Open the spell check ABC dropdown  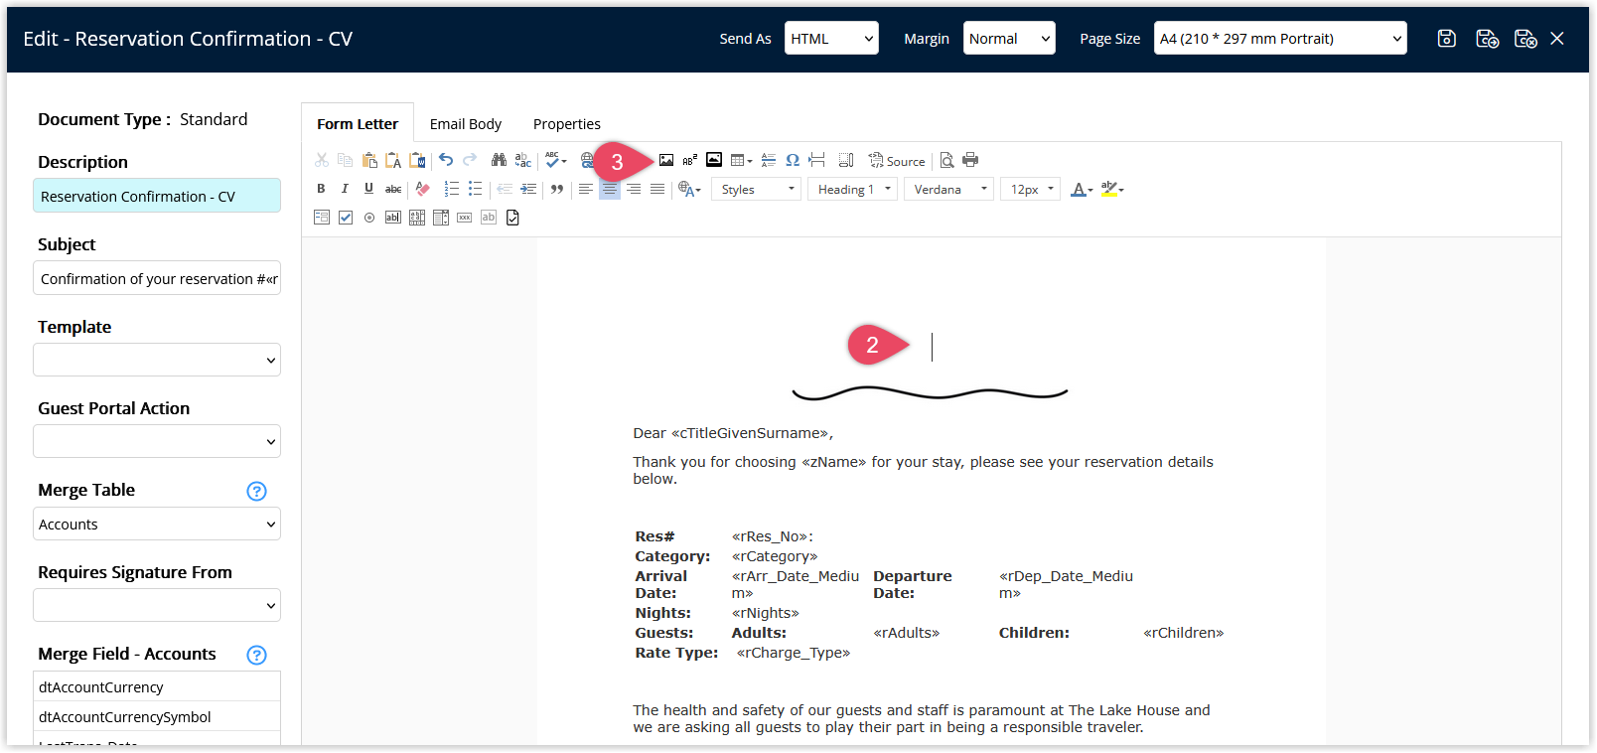point(556,160)
